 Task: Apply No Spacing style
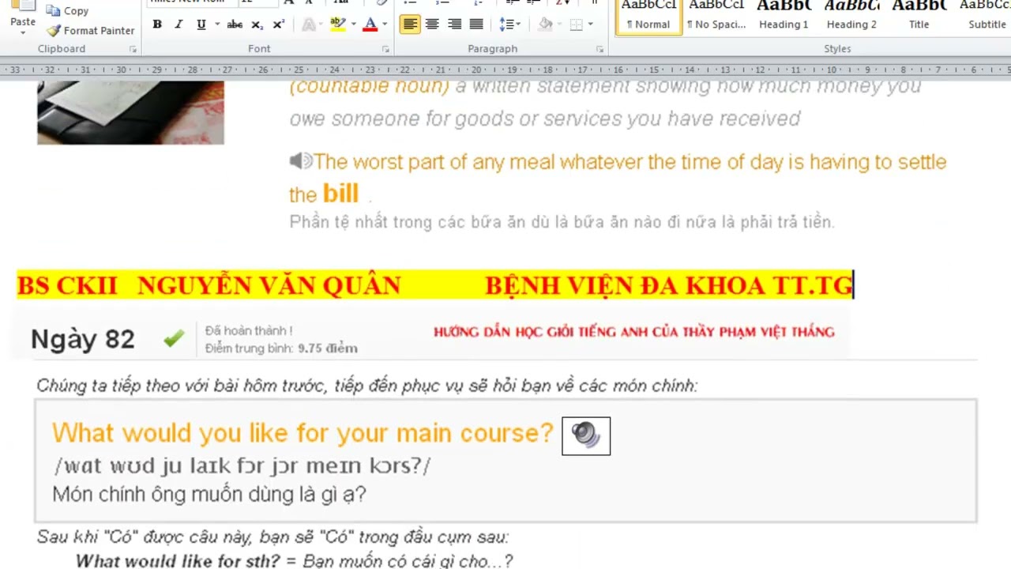tap(716, 17)
